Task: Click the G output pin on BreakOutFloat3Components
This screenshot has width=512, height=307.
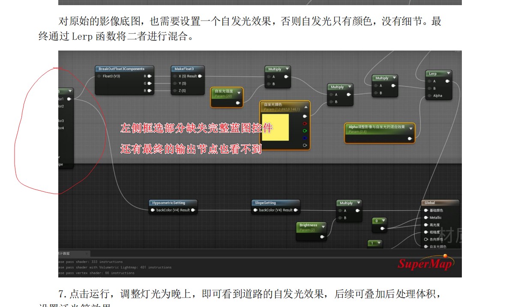Action: 150,83
